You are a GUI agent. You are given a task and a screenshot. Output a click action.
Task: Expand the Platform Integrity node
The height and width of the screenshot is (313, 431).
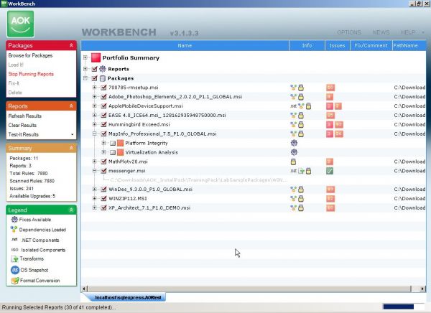coord(103,143)
